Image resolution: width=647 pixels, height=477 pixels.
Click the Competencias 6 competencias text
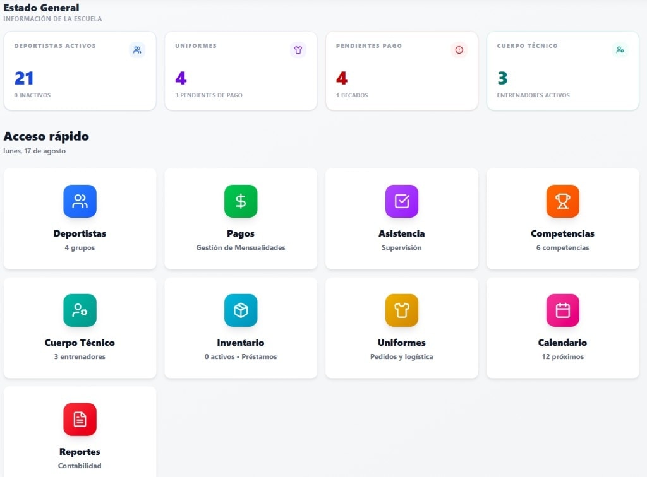(562, 247)
